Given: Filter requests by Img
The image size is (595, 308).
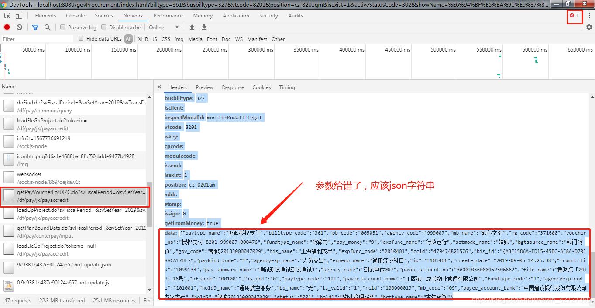Looking at the screenshot, I should pyautogui.click(x=179, y=39).
